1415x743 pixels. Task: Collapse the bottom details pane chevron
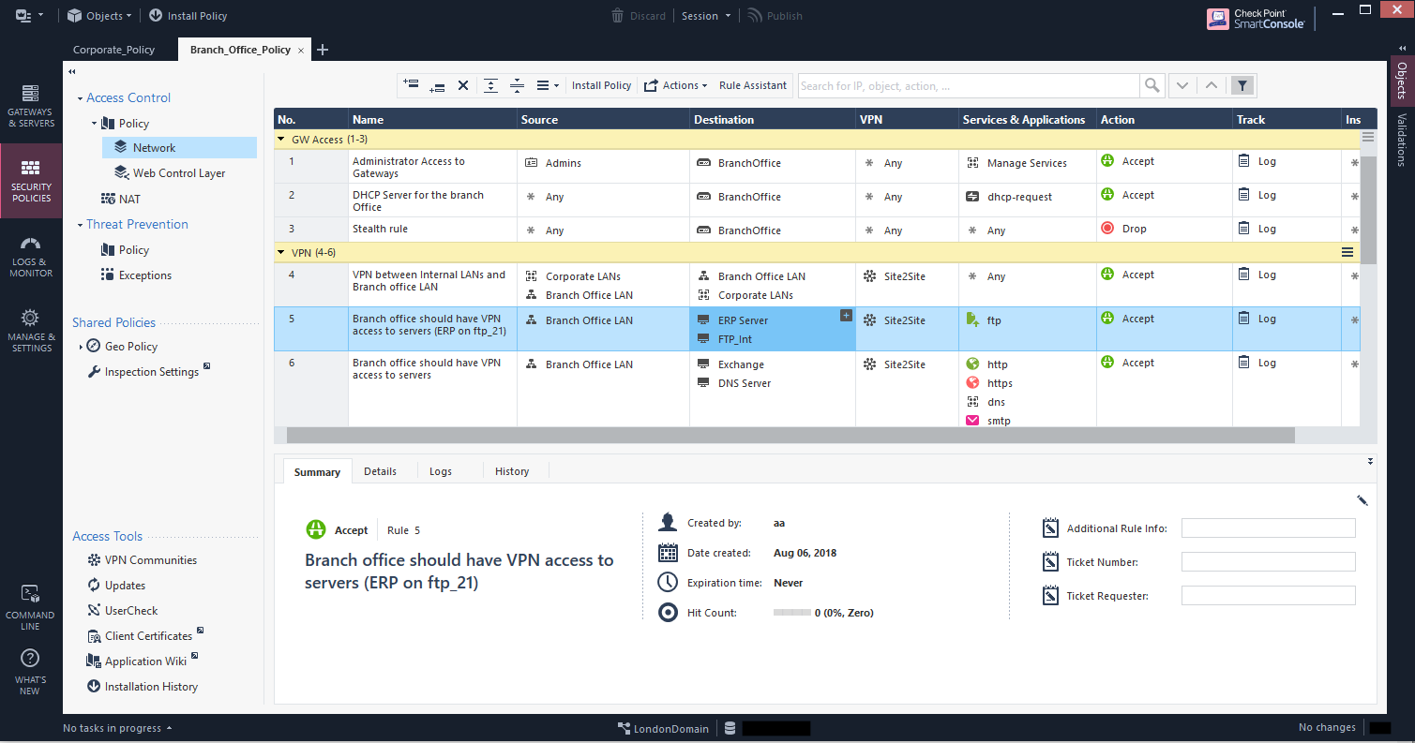coord(1371,461)
